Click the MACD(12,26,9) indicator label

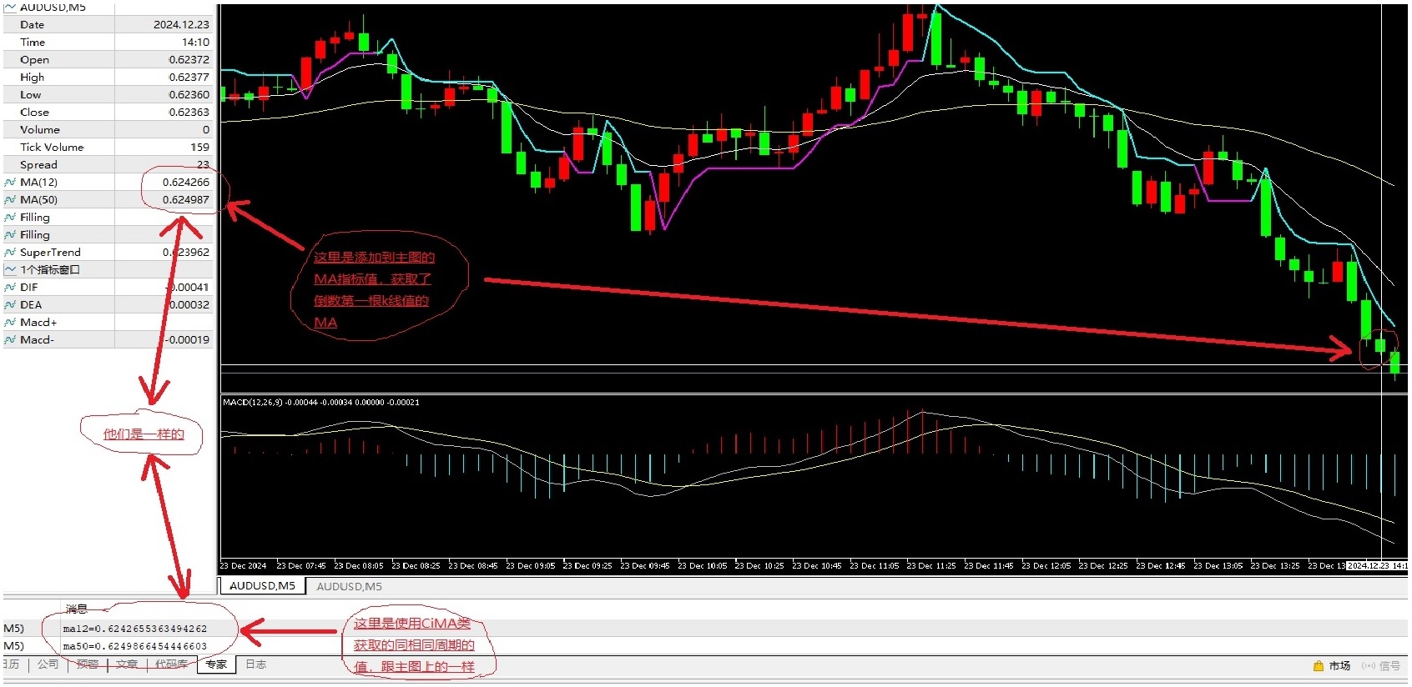[253, 403]
